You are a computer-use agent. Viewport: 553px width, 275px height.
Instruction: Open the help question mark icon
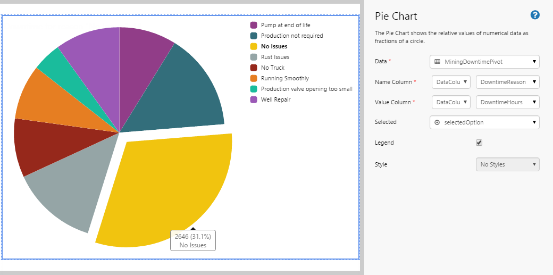click(535, 15)
